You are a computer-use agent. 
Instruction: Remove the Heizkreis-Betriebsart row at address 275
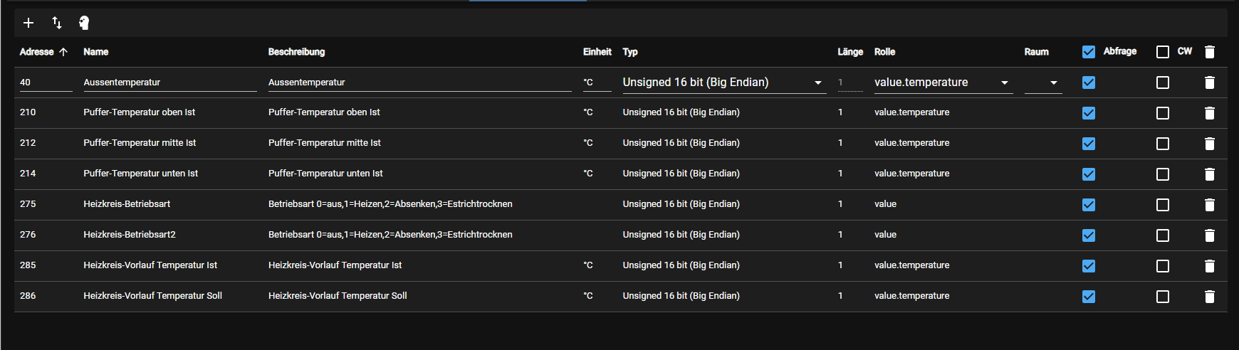coord(1209,205)
